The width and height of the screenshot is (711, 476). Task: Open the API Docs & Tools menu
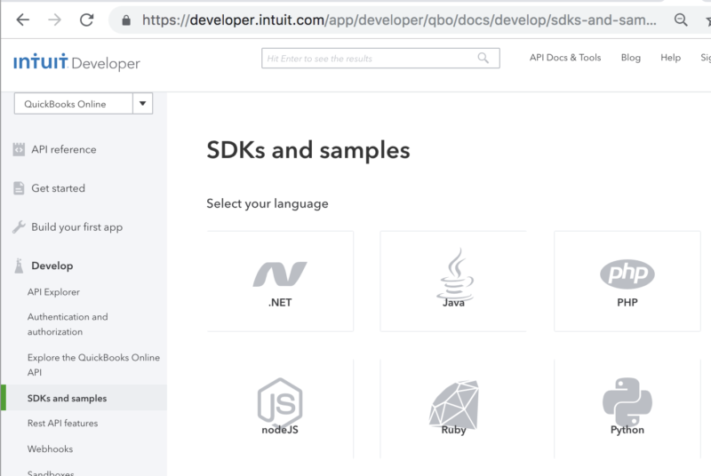point(565,58)
